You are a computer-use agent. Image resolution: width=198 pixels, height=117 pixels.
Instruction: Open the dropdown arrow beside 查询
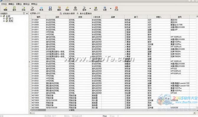pyautogui.click(x=90, y=9)
